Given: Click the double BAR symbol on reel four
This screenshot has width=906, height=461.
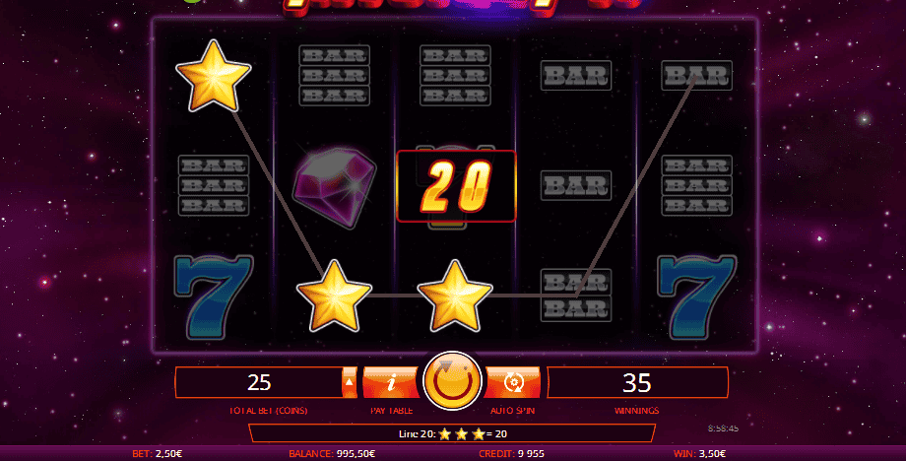Looking at the screenshot, I should 576,296.
